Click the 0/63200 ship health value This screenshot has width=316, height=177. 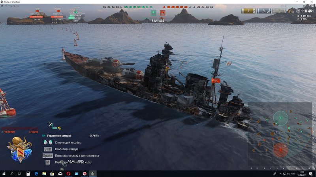34,132
